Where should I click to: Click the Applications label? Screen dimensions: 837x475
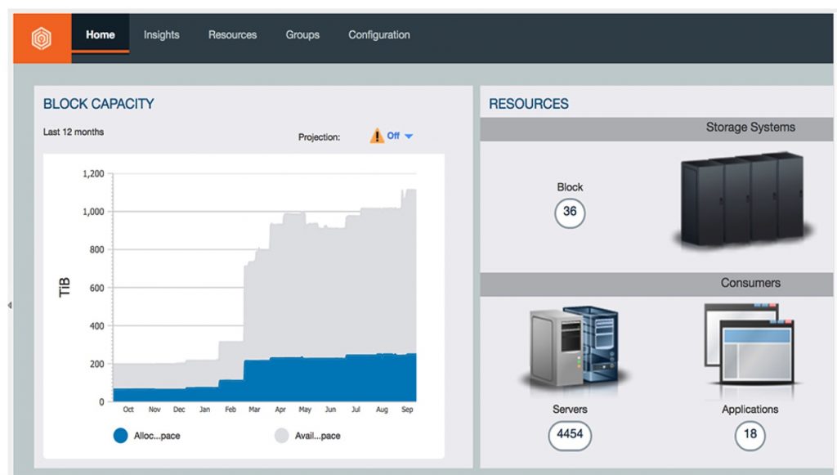coord(750,410)
